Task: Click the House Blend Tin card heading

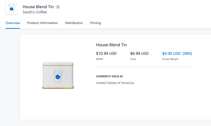Action: 111,45
